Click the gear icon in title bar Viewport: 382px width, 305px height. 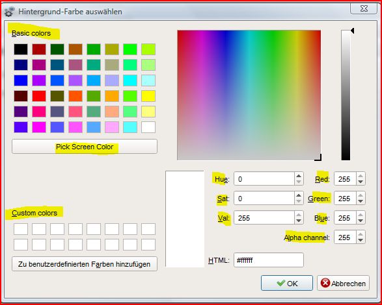pos(9,12)
